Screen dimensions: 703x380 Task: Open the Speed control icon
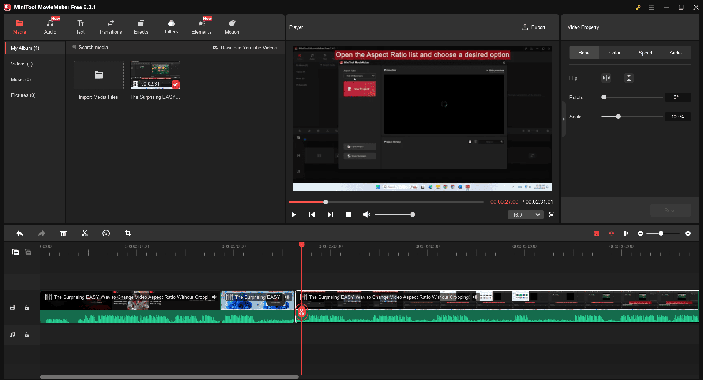coord(106,233)
